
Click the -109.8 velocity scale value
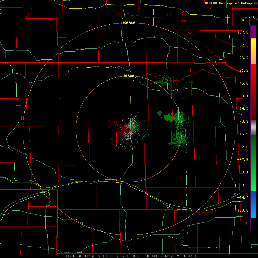point(242,210)
